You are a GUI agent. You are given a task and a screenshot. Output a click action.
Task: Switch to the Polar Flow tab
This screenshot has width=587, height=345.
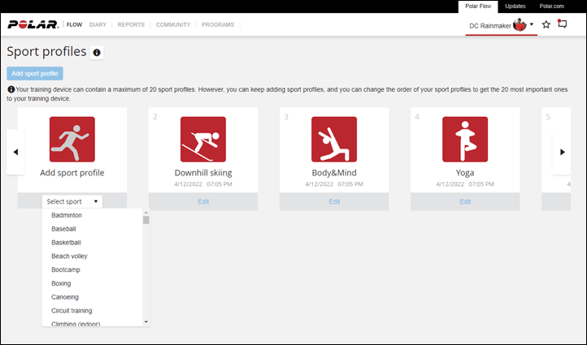(x=478, y=6)
